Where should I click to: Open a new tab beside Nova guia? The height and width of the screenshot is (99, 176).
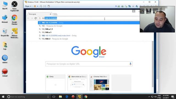tap(55, 14)
